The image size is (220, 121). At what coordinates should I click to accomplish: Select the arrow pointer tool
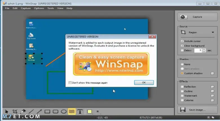6,112
